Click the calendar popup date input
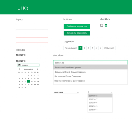The width and height of the screenshot is (132, 120). pos(28,65)
